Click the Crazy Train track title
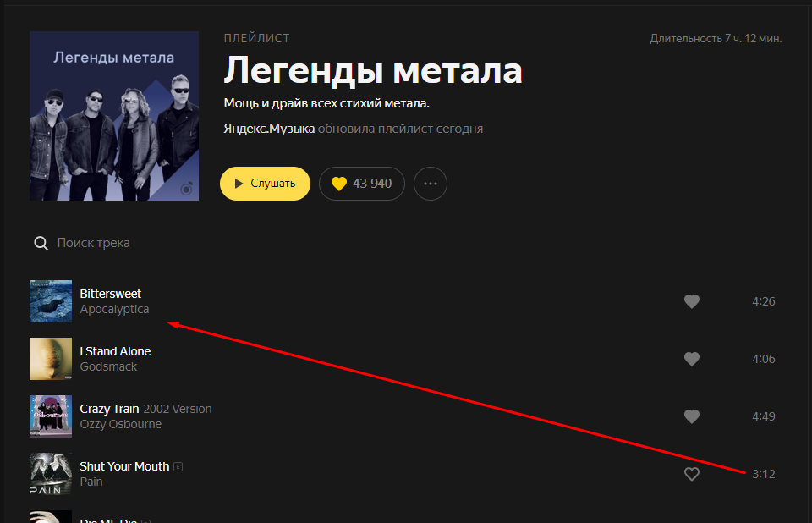This screenshot has width=812, height=523. click(x=109, y=409)
